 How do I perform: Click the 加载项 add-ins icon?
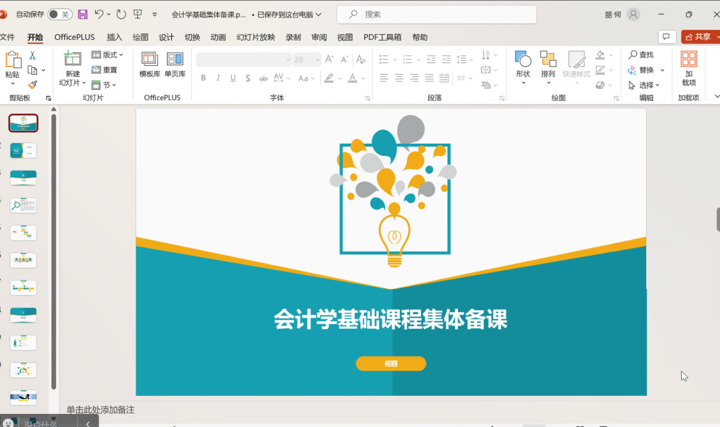pyautogui.click(x=689, y=68)
